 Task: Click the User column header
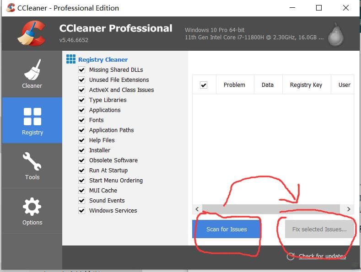coord(343,85)
